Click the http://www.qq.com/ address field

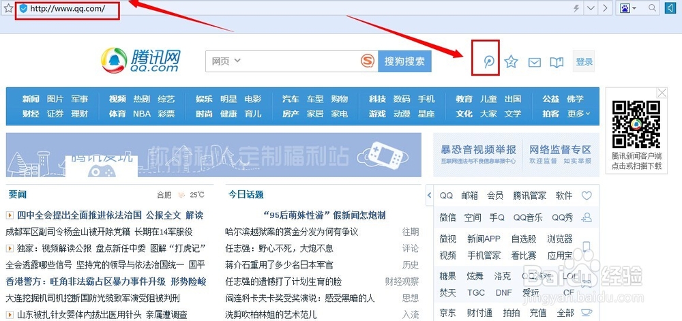[68, 9]
